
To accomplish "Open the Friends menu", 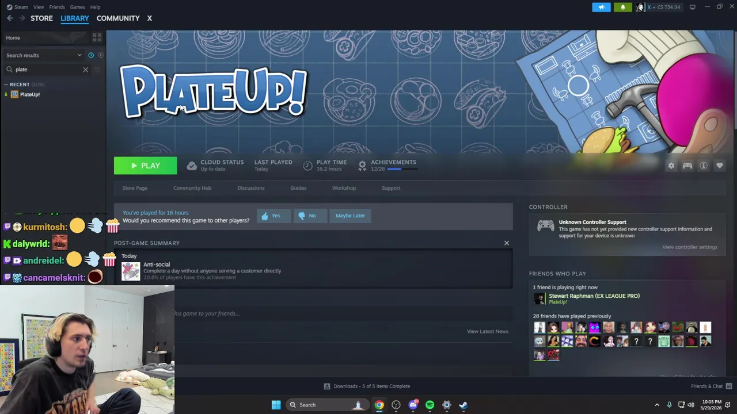I will pos(57,7).
